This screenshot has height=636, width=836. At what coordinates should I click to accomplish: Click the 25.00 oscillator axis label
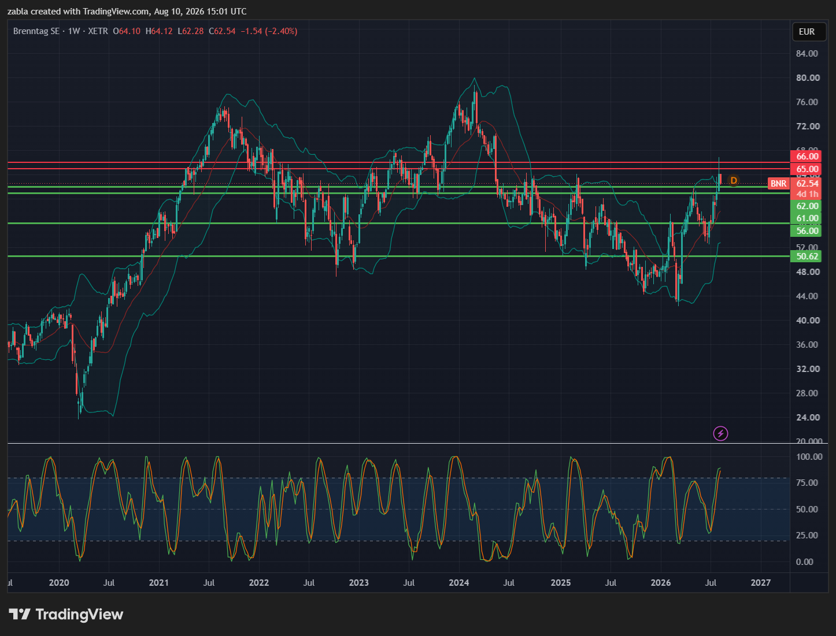click(807, 535)
